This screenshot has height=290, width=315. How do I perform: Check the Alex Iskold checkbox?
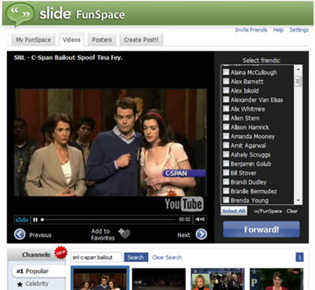226,90
